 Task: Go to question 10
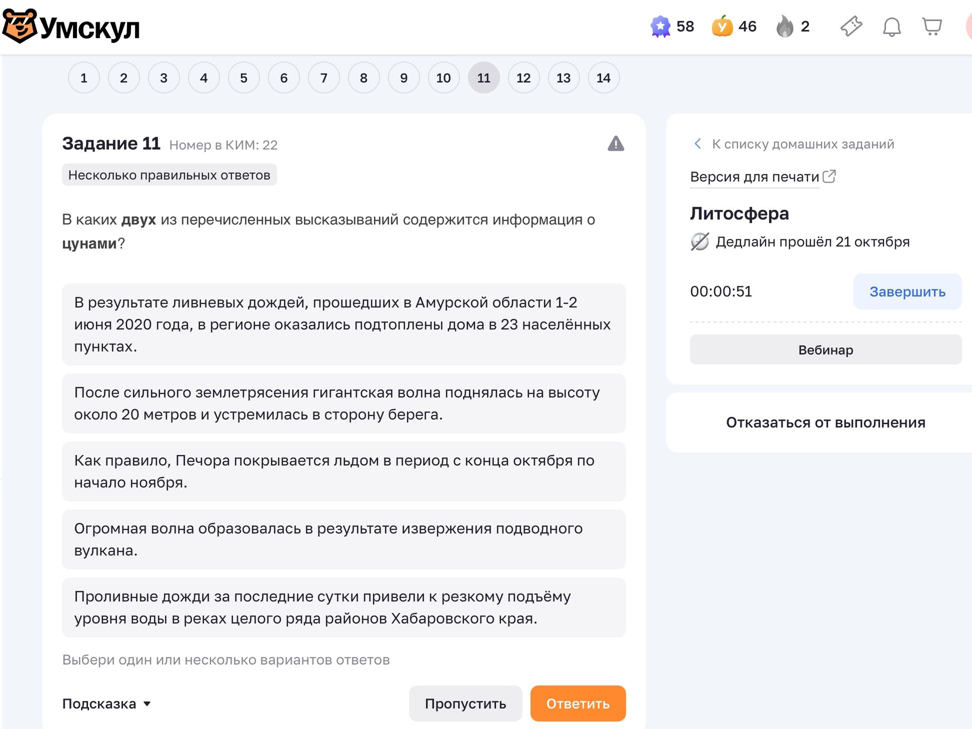pos(444,78)
